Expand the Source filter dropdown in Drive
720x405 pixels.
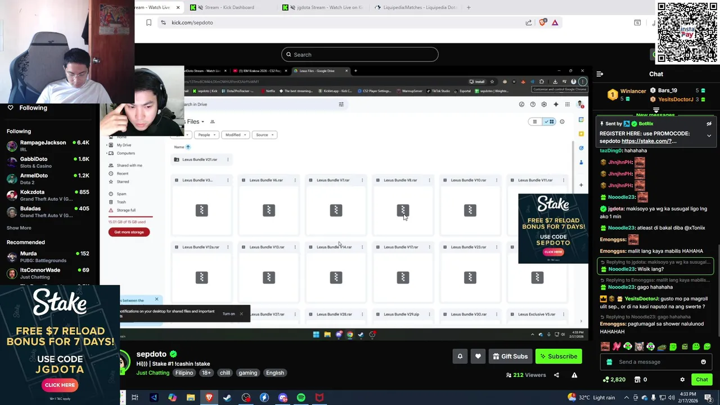click(264, 135)
